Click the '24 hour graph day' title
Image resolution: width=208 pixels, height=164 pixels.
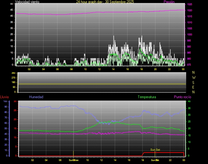click(x=105, y=2)
